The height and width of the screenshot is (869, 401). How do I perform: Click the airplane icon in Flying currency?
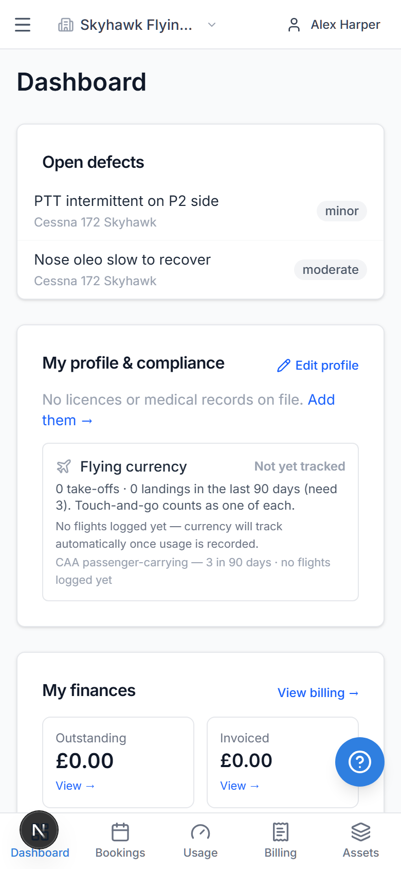(x=64, y=466)
